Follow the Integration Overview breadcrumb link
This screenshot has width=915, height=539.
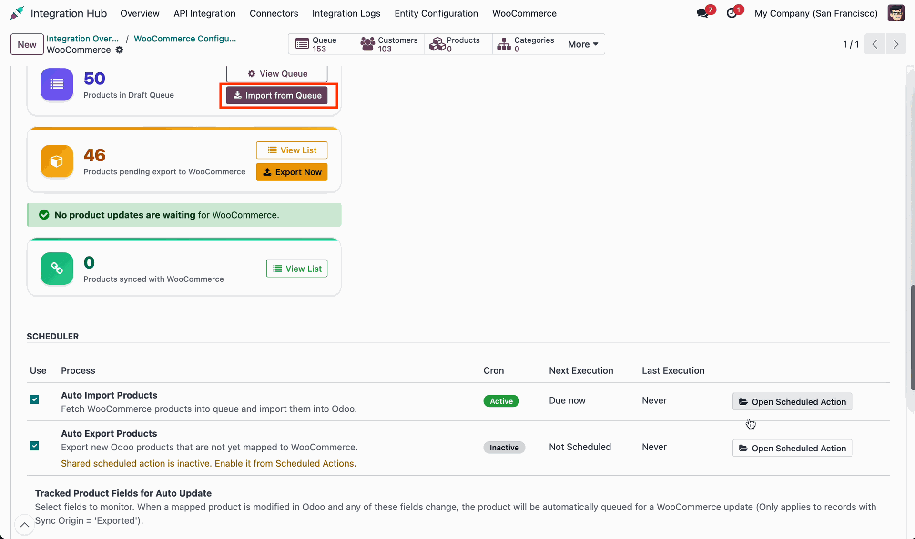pyautogui.click(x=82, y=39)
